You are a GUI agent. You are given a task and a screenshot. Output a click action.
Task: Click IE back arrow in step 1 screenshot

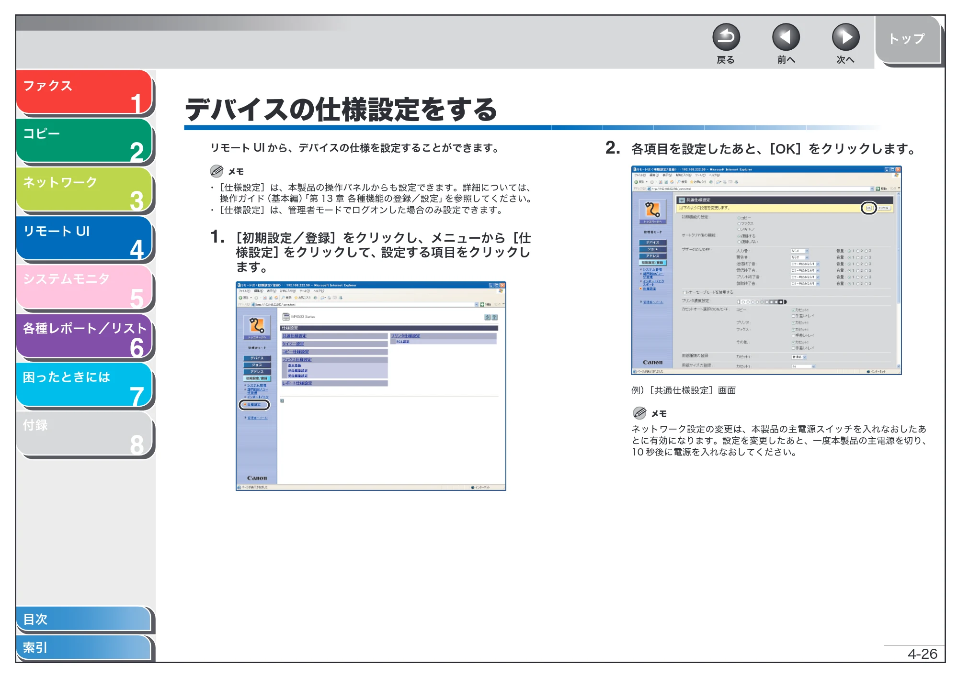pyautogui.click(x=241, y=298)
